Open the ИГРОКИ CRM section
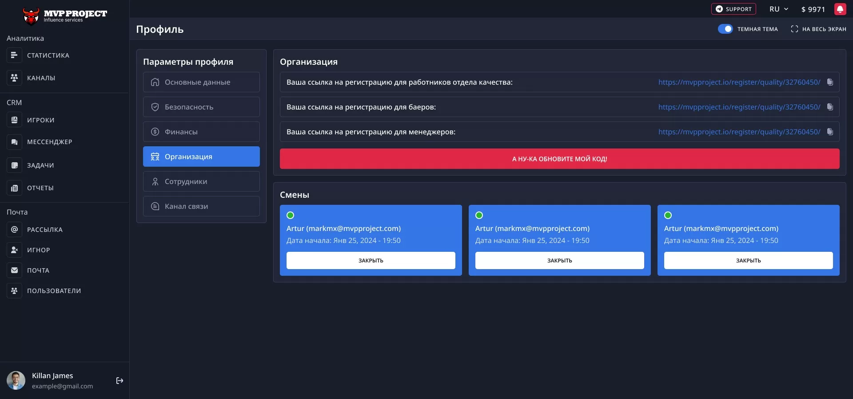This screenshot has height=399, width=853. pos(40,120)
